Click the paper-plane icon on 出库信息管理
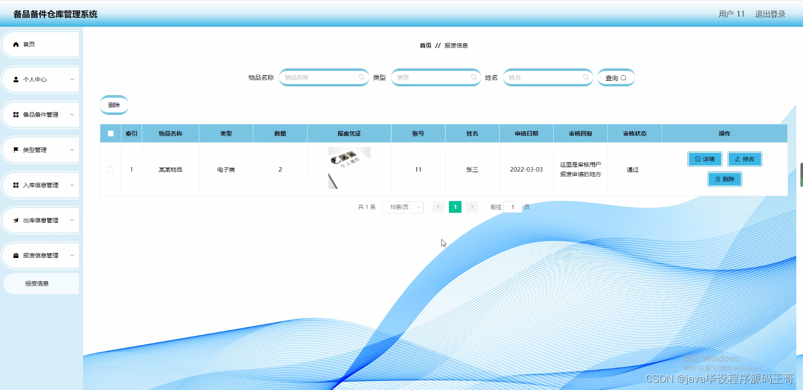 [15, 220]
